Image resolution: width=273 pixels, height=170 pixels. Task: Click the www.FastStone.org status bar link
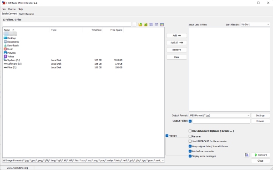(17, 168)
